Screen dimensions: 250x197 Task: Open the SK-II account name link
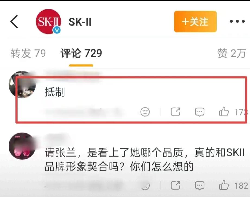[80, 22]
